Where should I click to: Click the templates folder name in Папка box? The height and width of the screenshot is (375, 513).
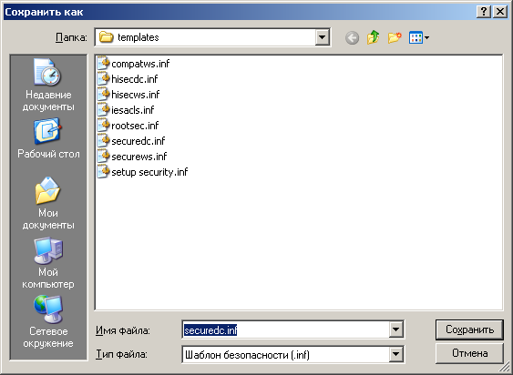139,37
